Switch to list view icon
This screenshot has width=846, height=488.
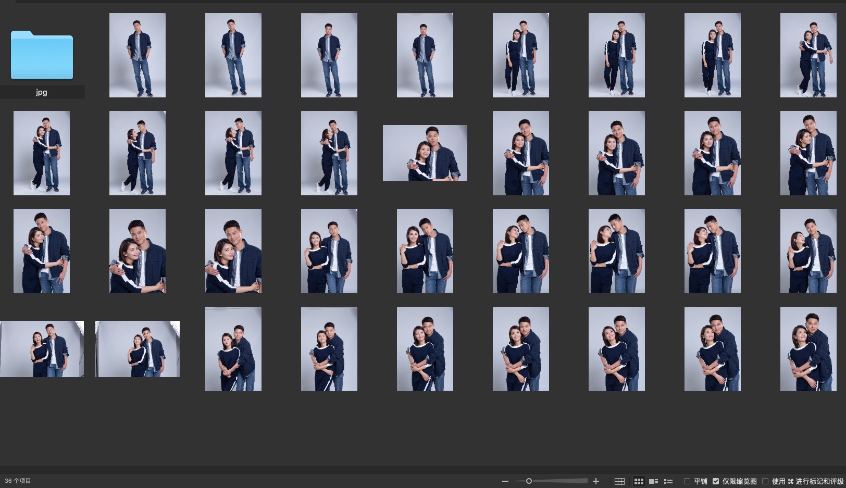coord(668,481)
